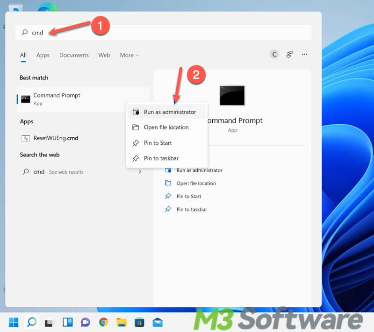Click the Windows Start button in taskbar
The image size is (374, 332).
pos(14,322)
